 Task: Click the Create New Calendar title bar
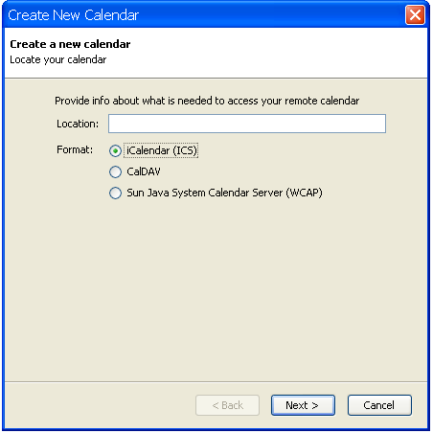pyautogui.click(x=204, y=15)
